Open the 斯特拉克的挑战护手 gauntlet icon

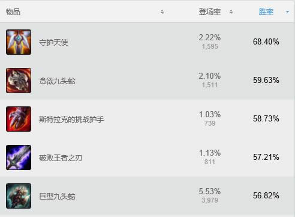(x=19, y=119)
